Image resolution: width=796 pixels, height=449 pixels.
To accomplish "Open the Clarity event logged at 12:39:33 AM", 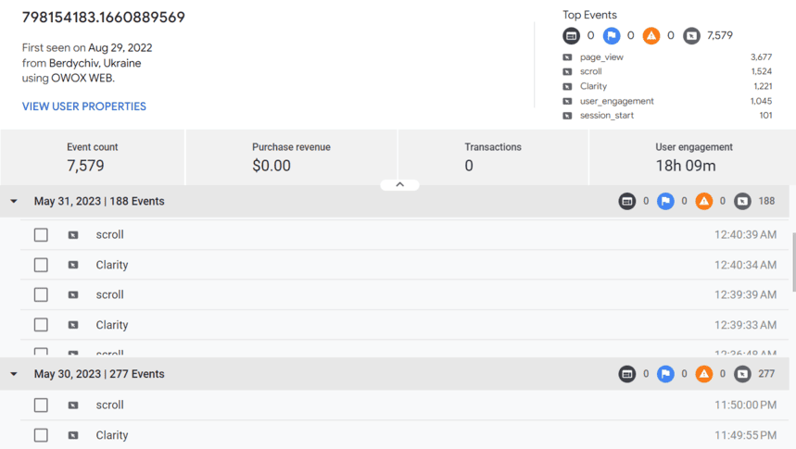I will coord(405,325).
